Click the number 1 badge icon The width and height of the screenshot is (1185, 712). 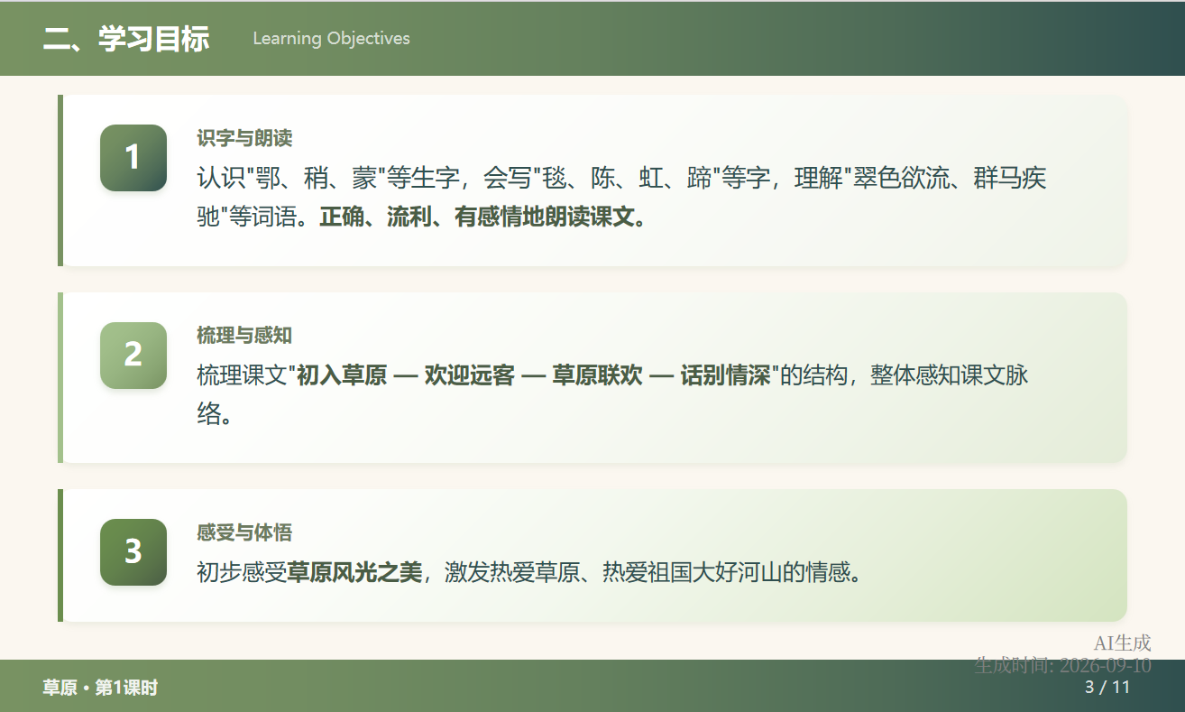(133, 158)
